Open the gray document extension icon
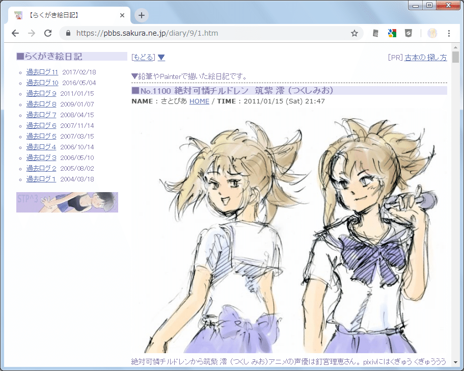Viewport: 464px width, 371px height. [x=376, y=33]
